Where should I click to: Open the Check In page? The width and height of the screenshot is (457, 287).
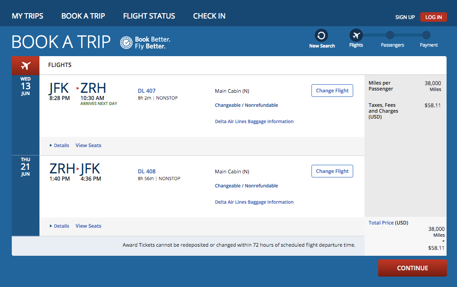coord(209,16)
